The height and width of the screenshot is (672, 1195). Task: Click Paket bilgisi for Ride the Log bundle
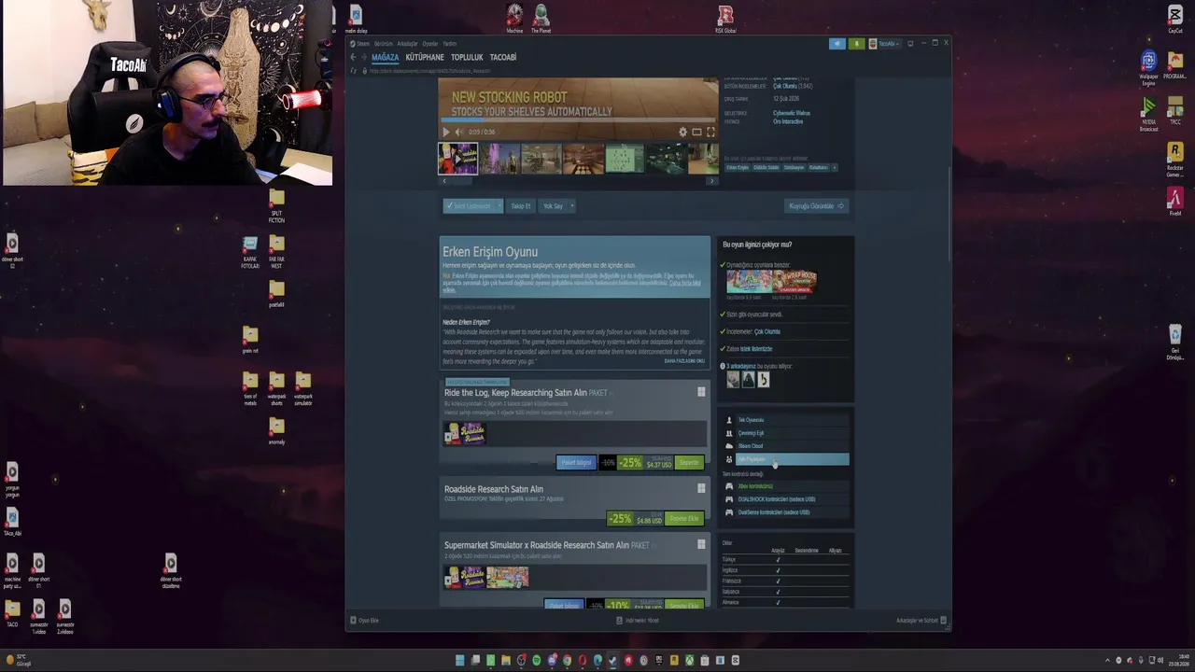coord(576,463)
